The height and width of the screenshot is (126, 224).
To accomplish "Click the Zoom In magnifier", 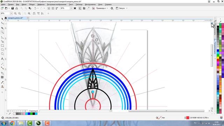I will tap(15, 13).
